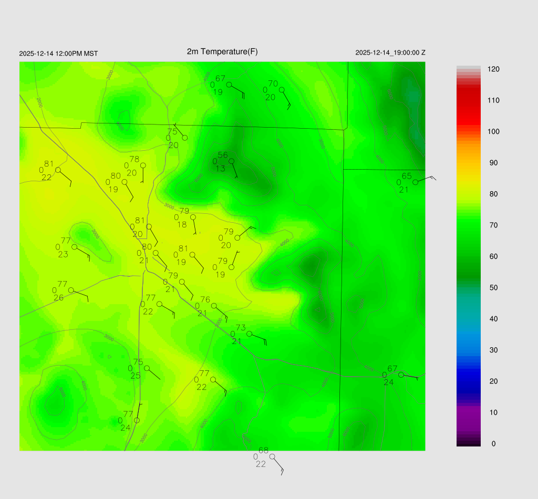Click the station circle reading 56°F
538x499 pixels.
[232, 161]
